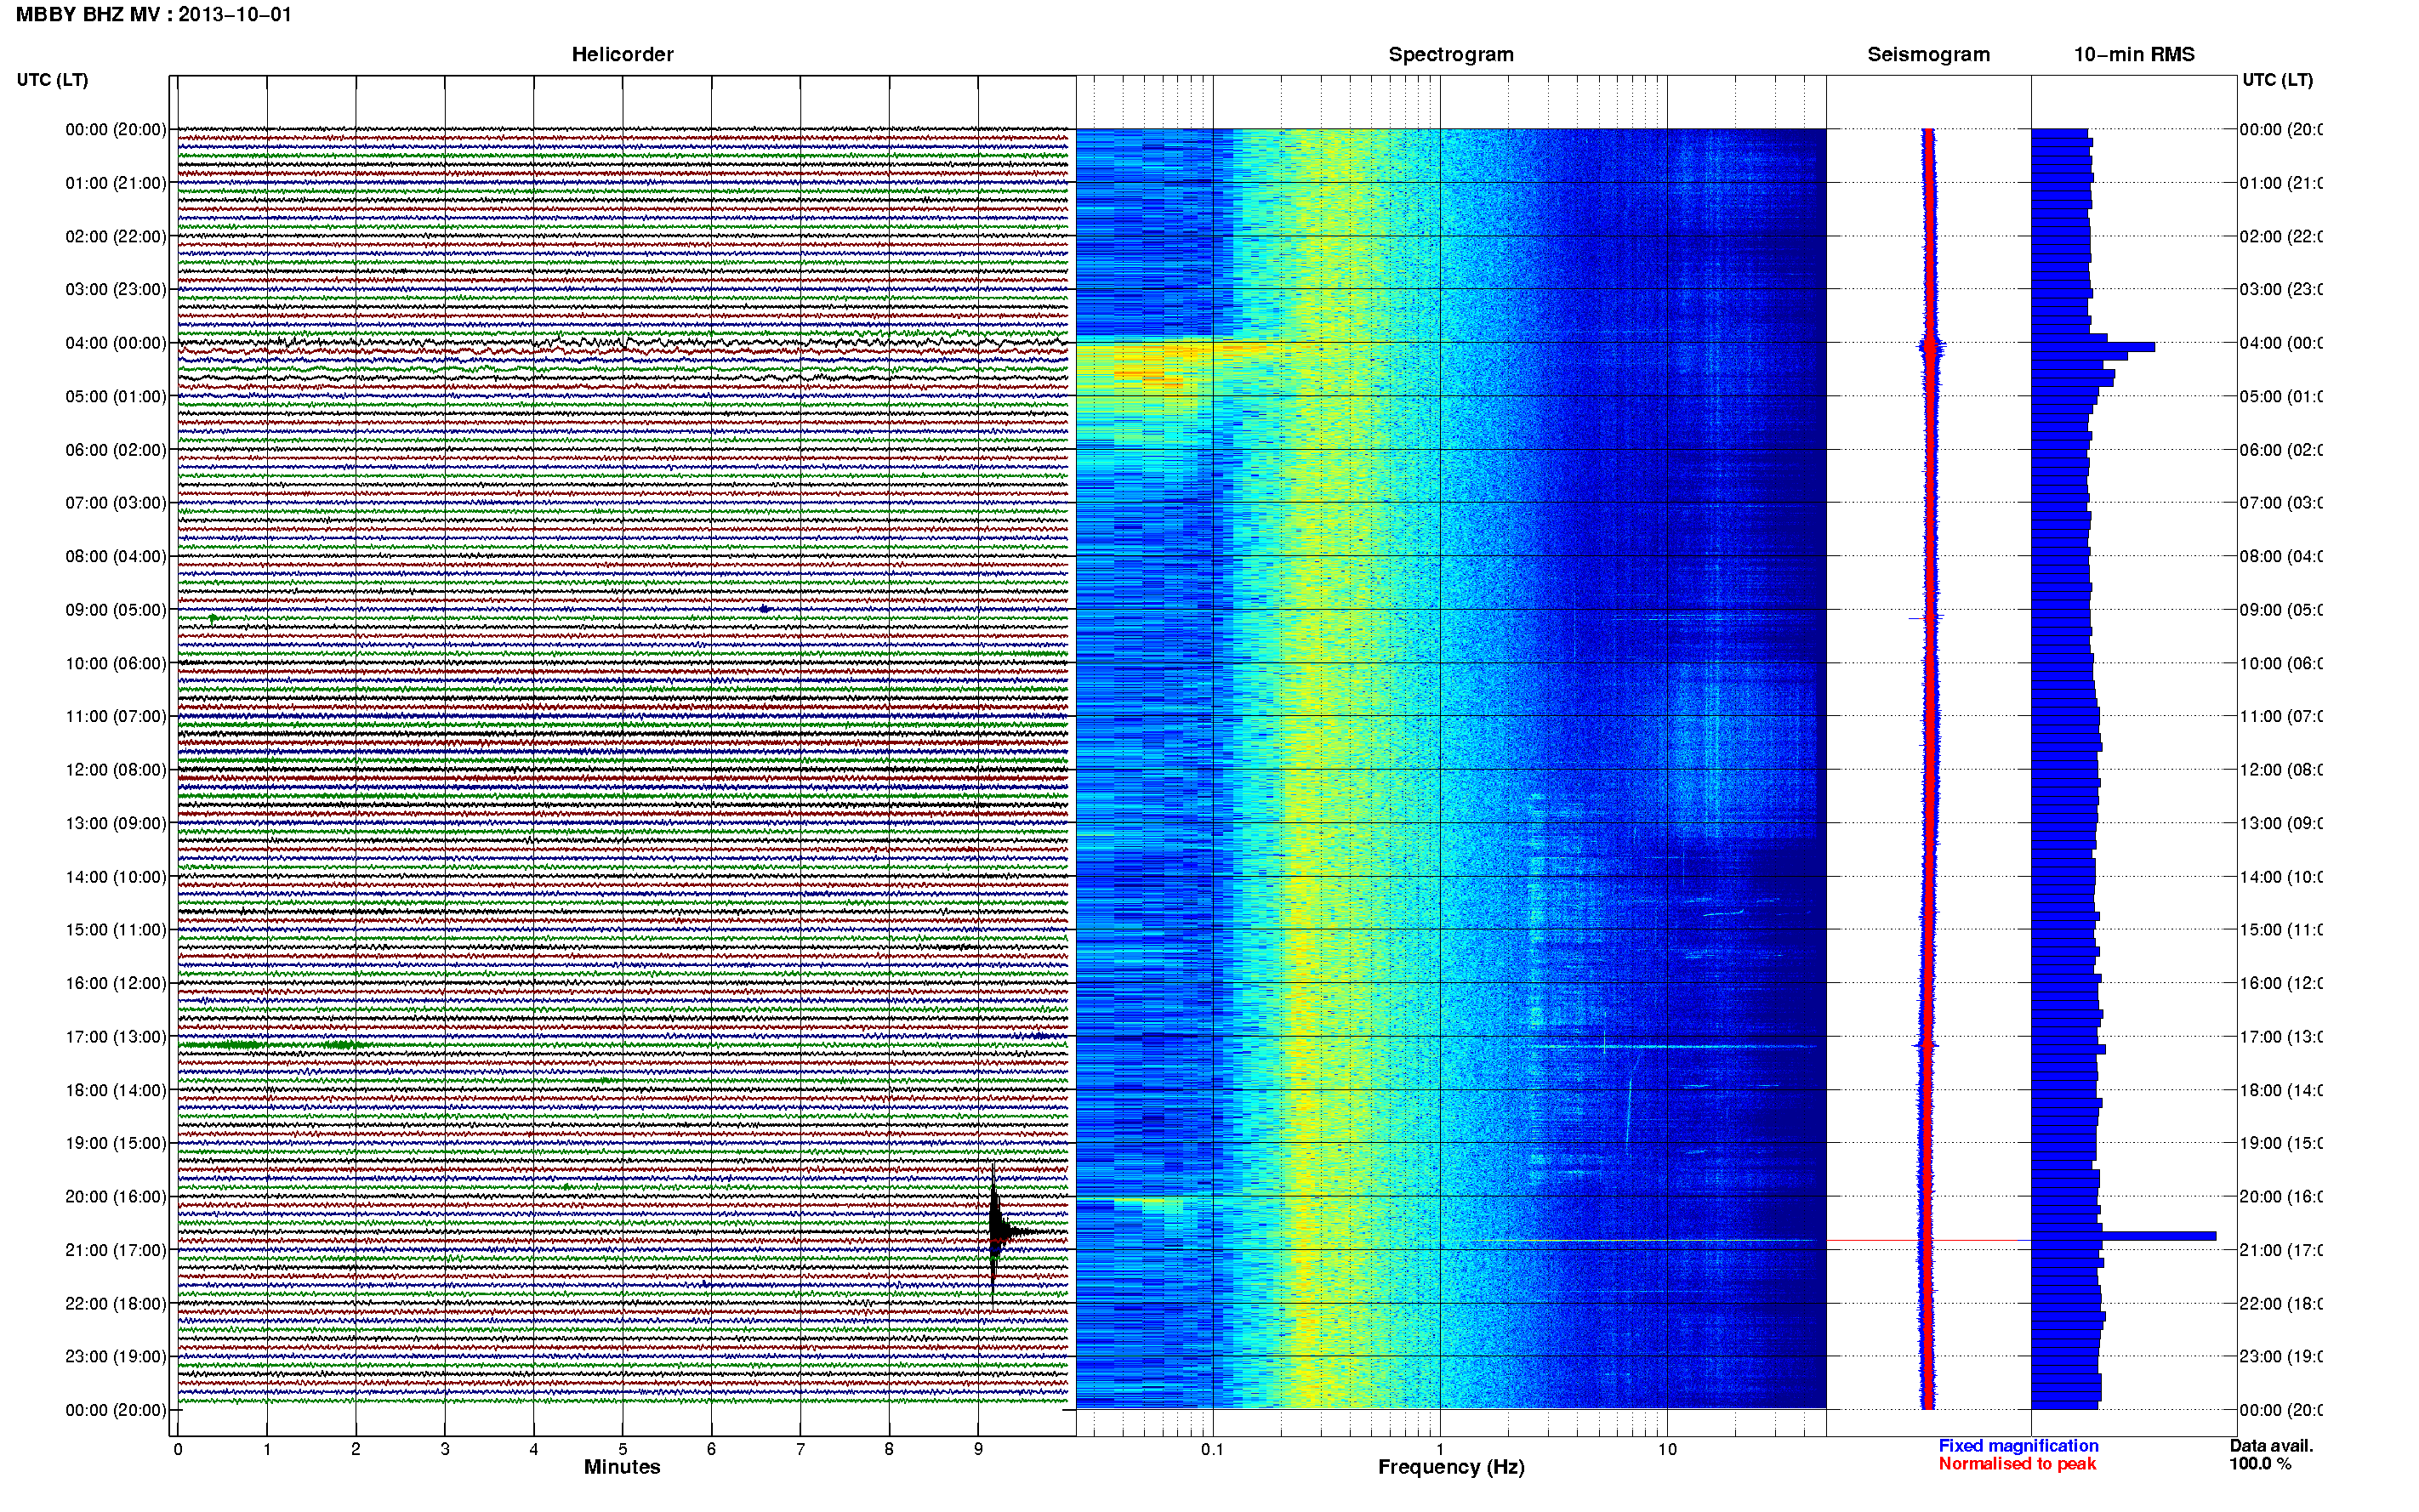Screen dimensions: 2419x1512
Task: Click right time label '08:00' on the right axis
Action: pyautogui.click(x=2281, y=556)
